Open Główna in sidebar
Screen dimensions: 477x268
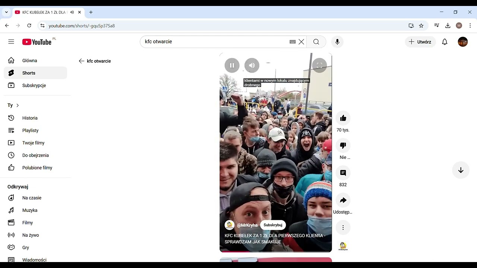[35, 60]
